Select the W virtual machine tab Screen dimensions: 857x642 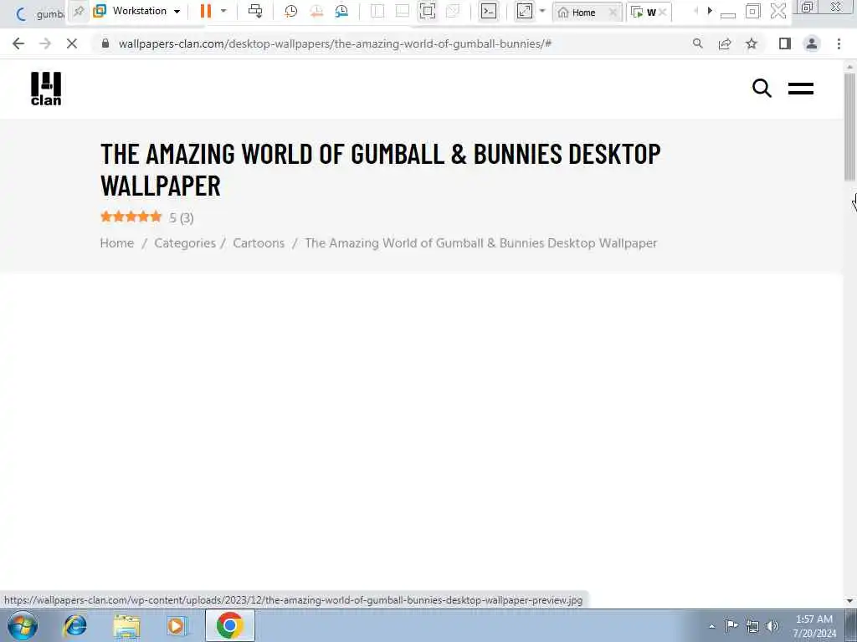click(x=649, y=12)
